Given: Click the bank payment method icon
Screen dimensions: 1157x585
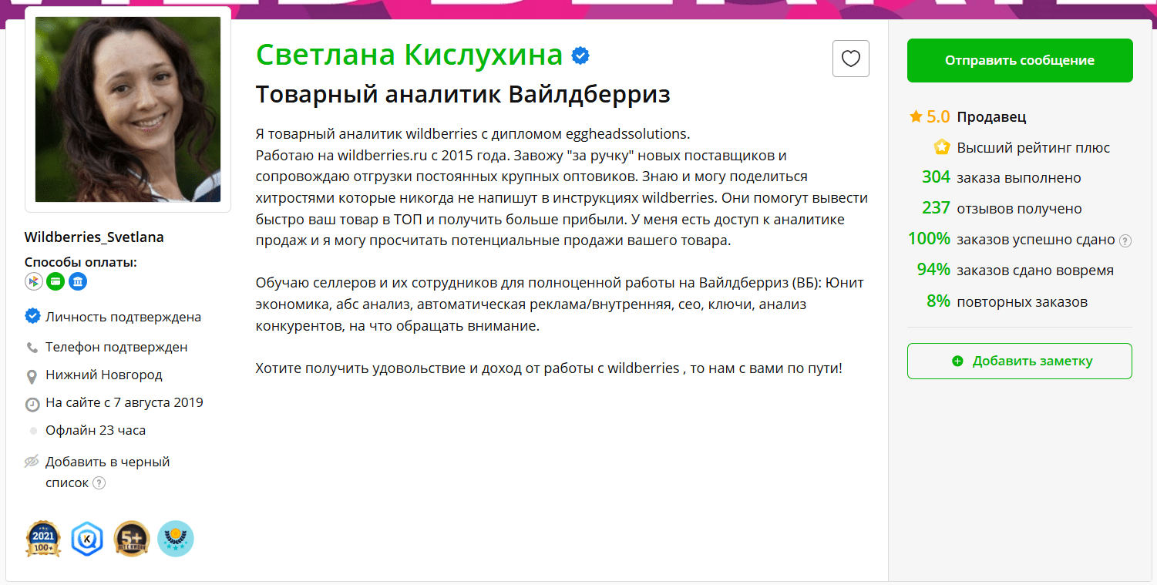Looking at the screenshot, I should 77,282.
